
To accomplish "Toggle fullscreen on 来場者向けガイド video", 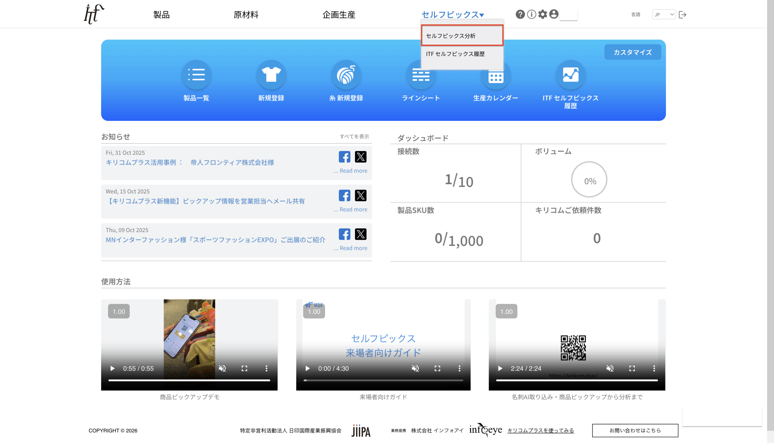I will point(437,368).
